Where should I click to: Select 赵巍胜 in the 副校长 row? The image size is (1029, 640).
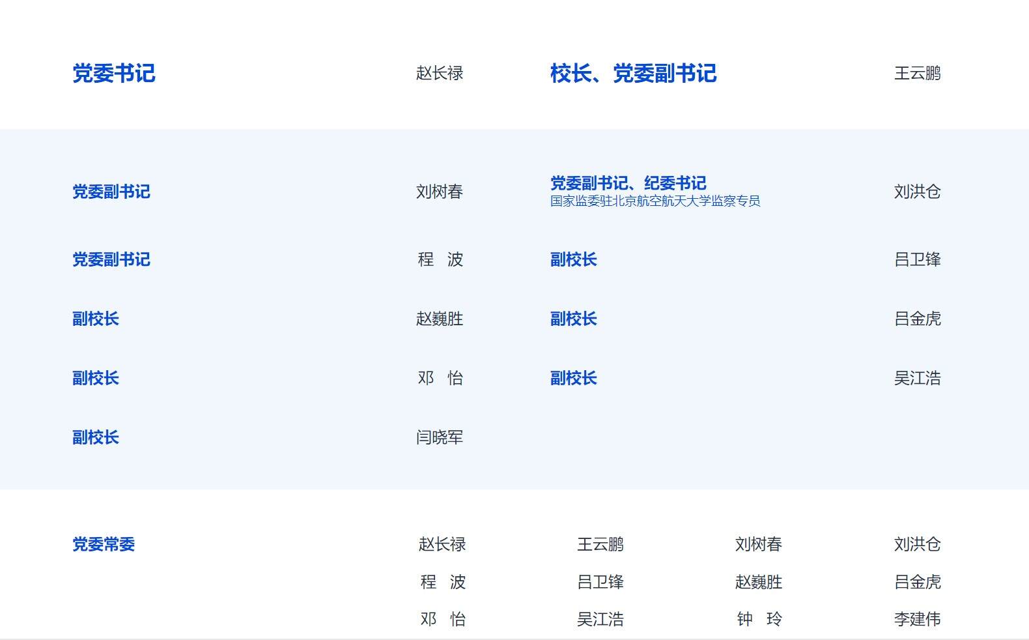[x=440, y=319]
